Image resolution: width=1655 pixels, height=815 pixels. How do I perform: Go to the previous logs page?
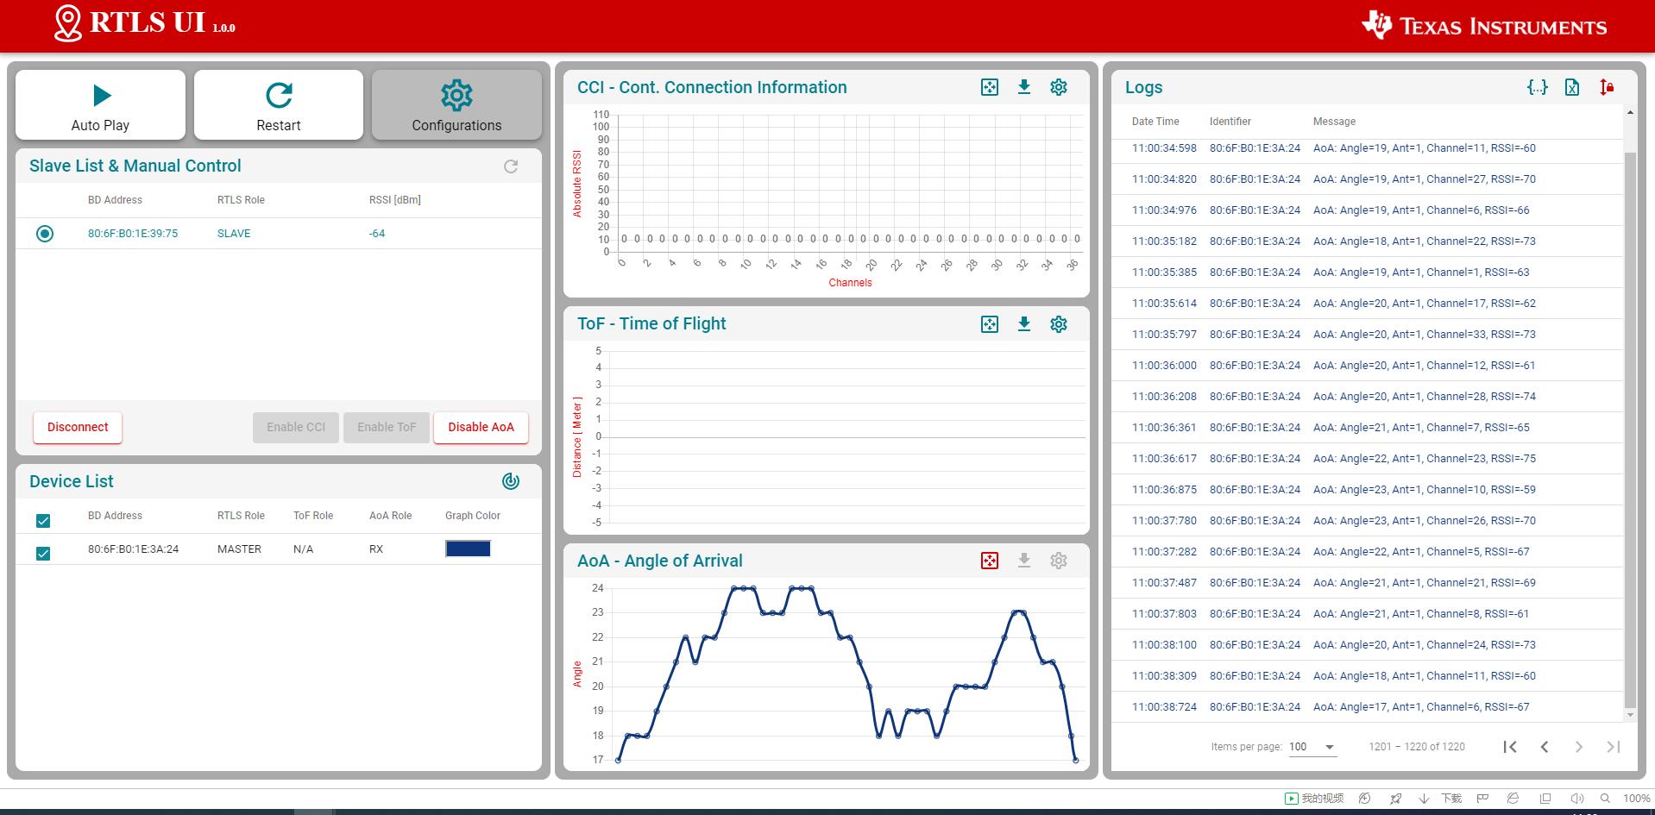point(1545,747)
